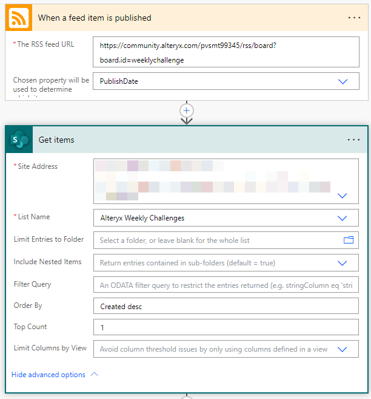Screen dimensions: 371x399
Task: Open Include Nested Items dropdown
Action: (342, 263)
